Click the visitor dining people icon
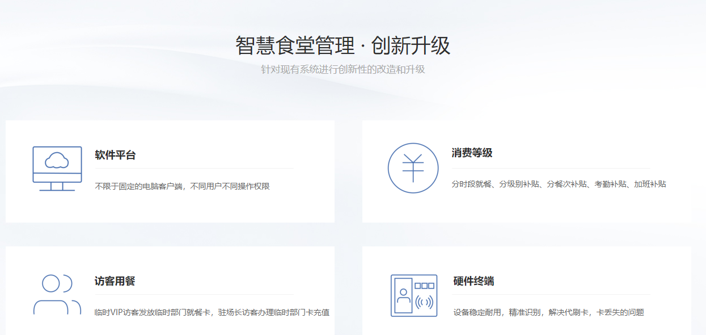 (57, 295)
